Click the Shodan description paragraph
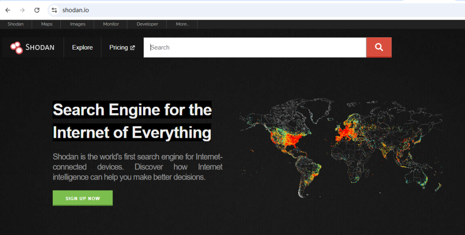 tap(138, 167)
